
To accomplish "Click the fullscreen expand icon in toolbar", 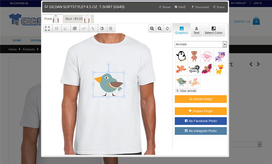I will click(48, 29).
